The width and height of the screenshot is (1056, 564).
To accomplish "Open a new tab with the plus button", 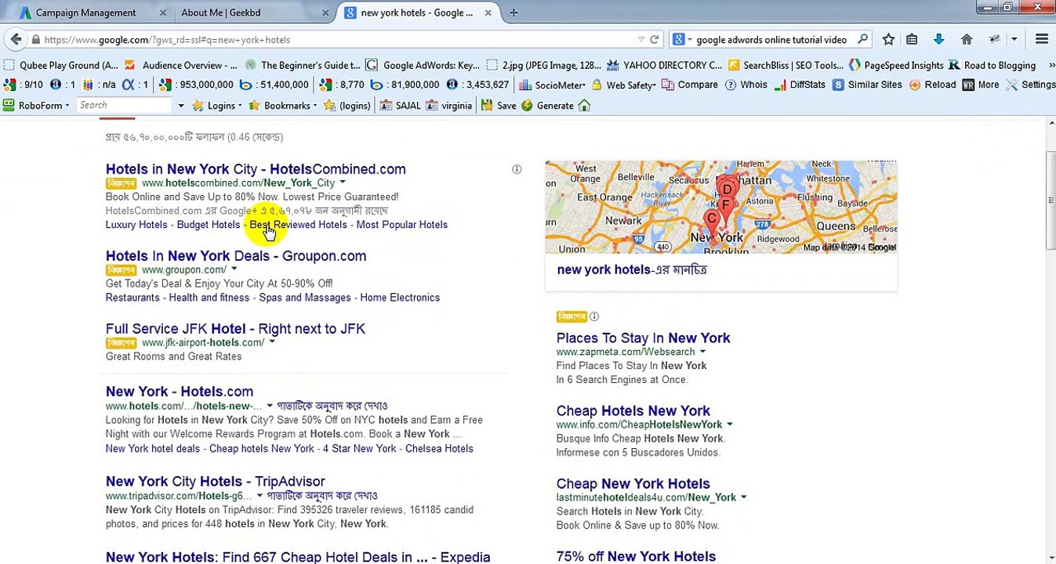I will [513, 13].
